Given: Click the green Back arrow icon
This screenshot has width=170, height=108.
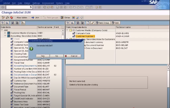Looking at the screenshot, I should tap(45, 7).
